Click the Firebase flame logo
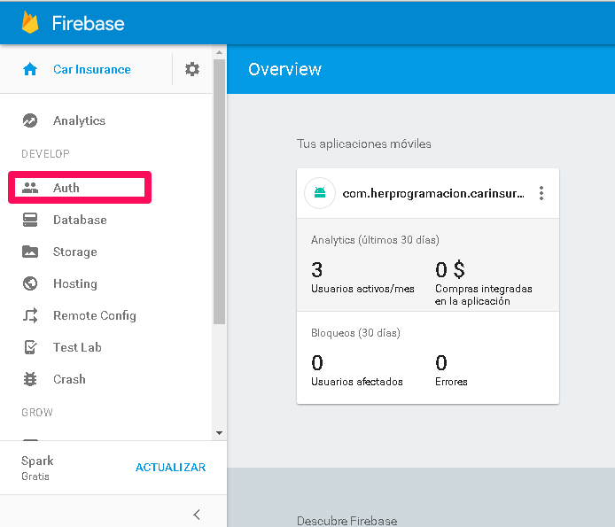The width and height of the screenshot is (615, 527). click(30, 22)
